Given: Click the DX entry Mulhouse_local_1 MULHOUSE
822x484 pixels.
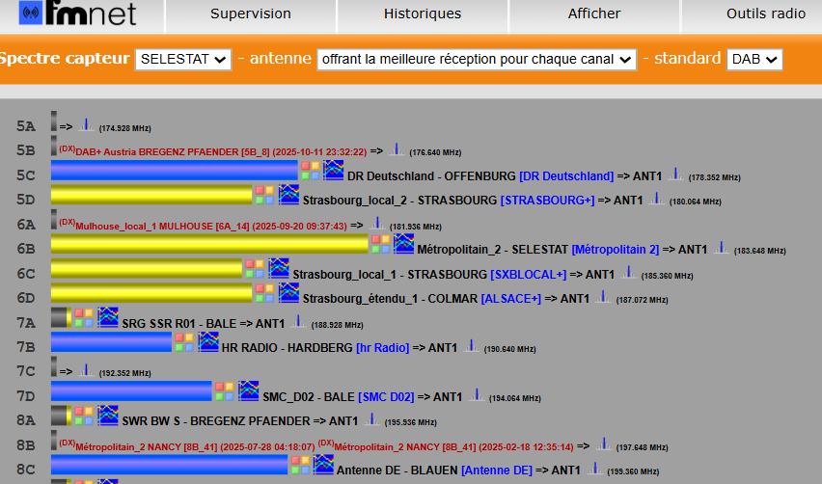Looking at the screenshot, I should pos(204,227).
